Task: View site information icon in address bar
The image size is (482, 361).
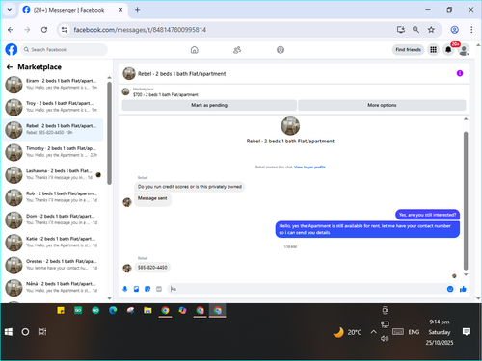Action: pos(65,30)
